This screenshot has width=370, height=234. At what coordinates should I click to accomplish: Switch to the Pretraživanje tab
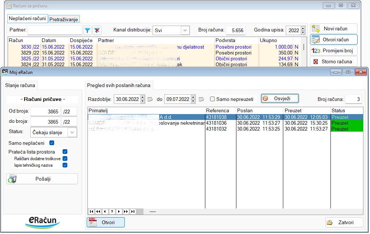64,19
